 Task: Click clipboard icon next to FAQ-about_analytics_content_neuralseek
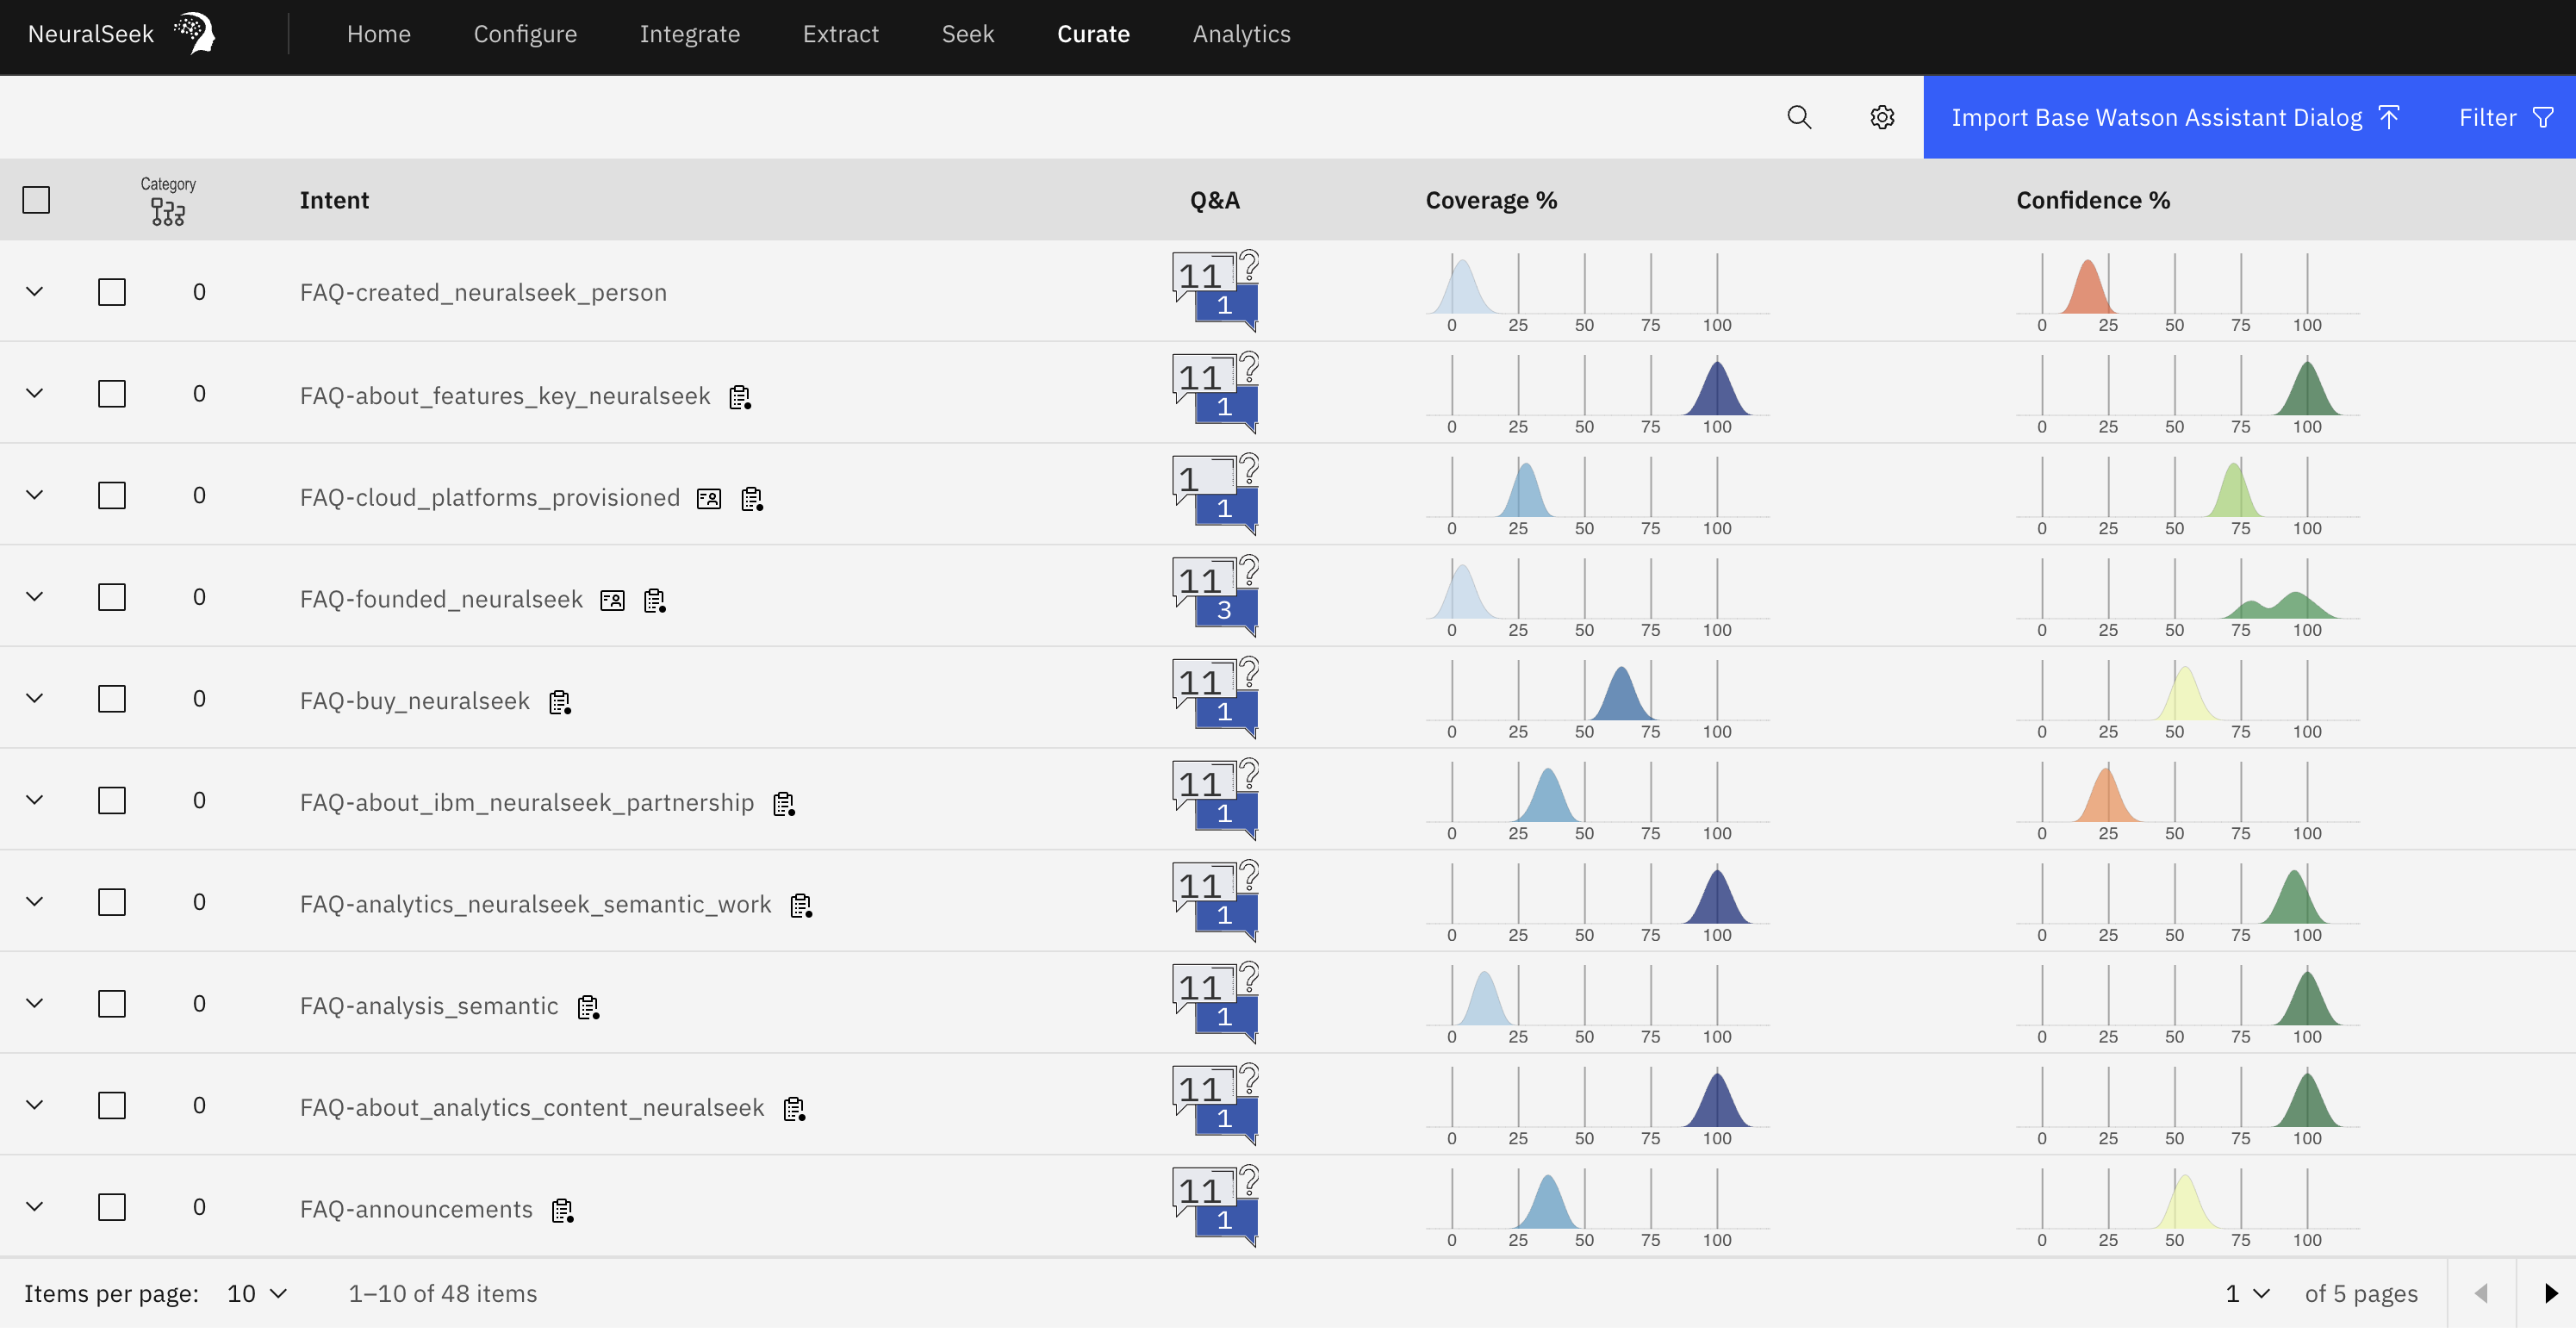pos(794,1110)
